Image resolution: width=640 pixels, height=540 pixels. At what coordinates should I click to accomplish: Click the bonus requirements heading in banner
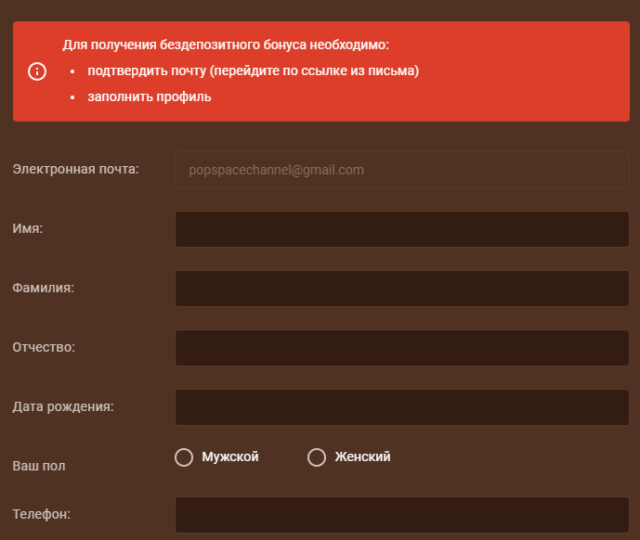click(226, 45)
